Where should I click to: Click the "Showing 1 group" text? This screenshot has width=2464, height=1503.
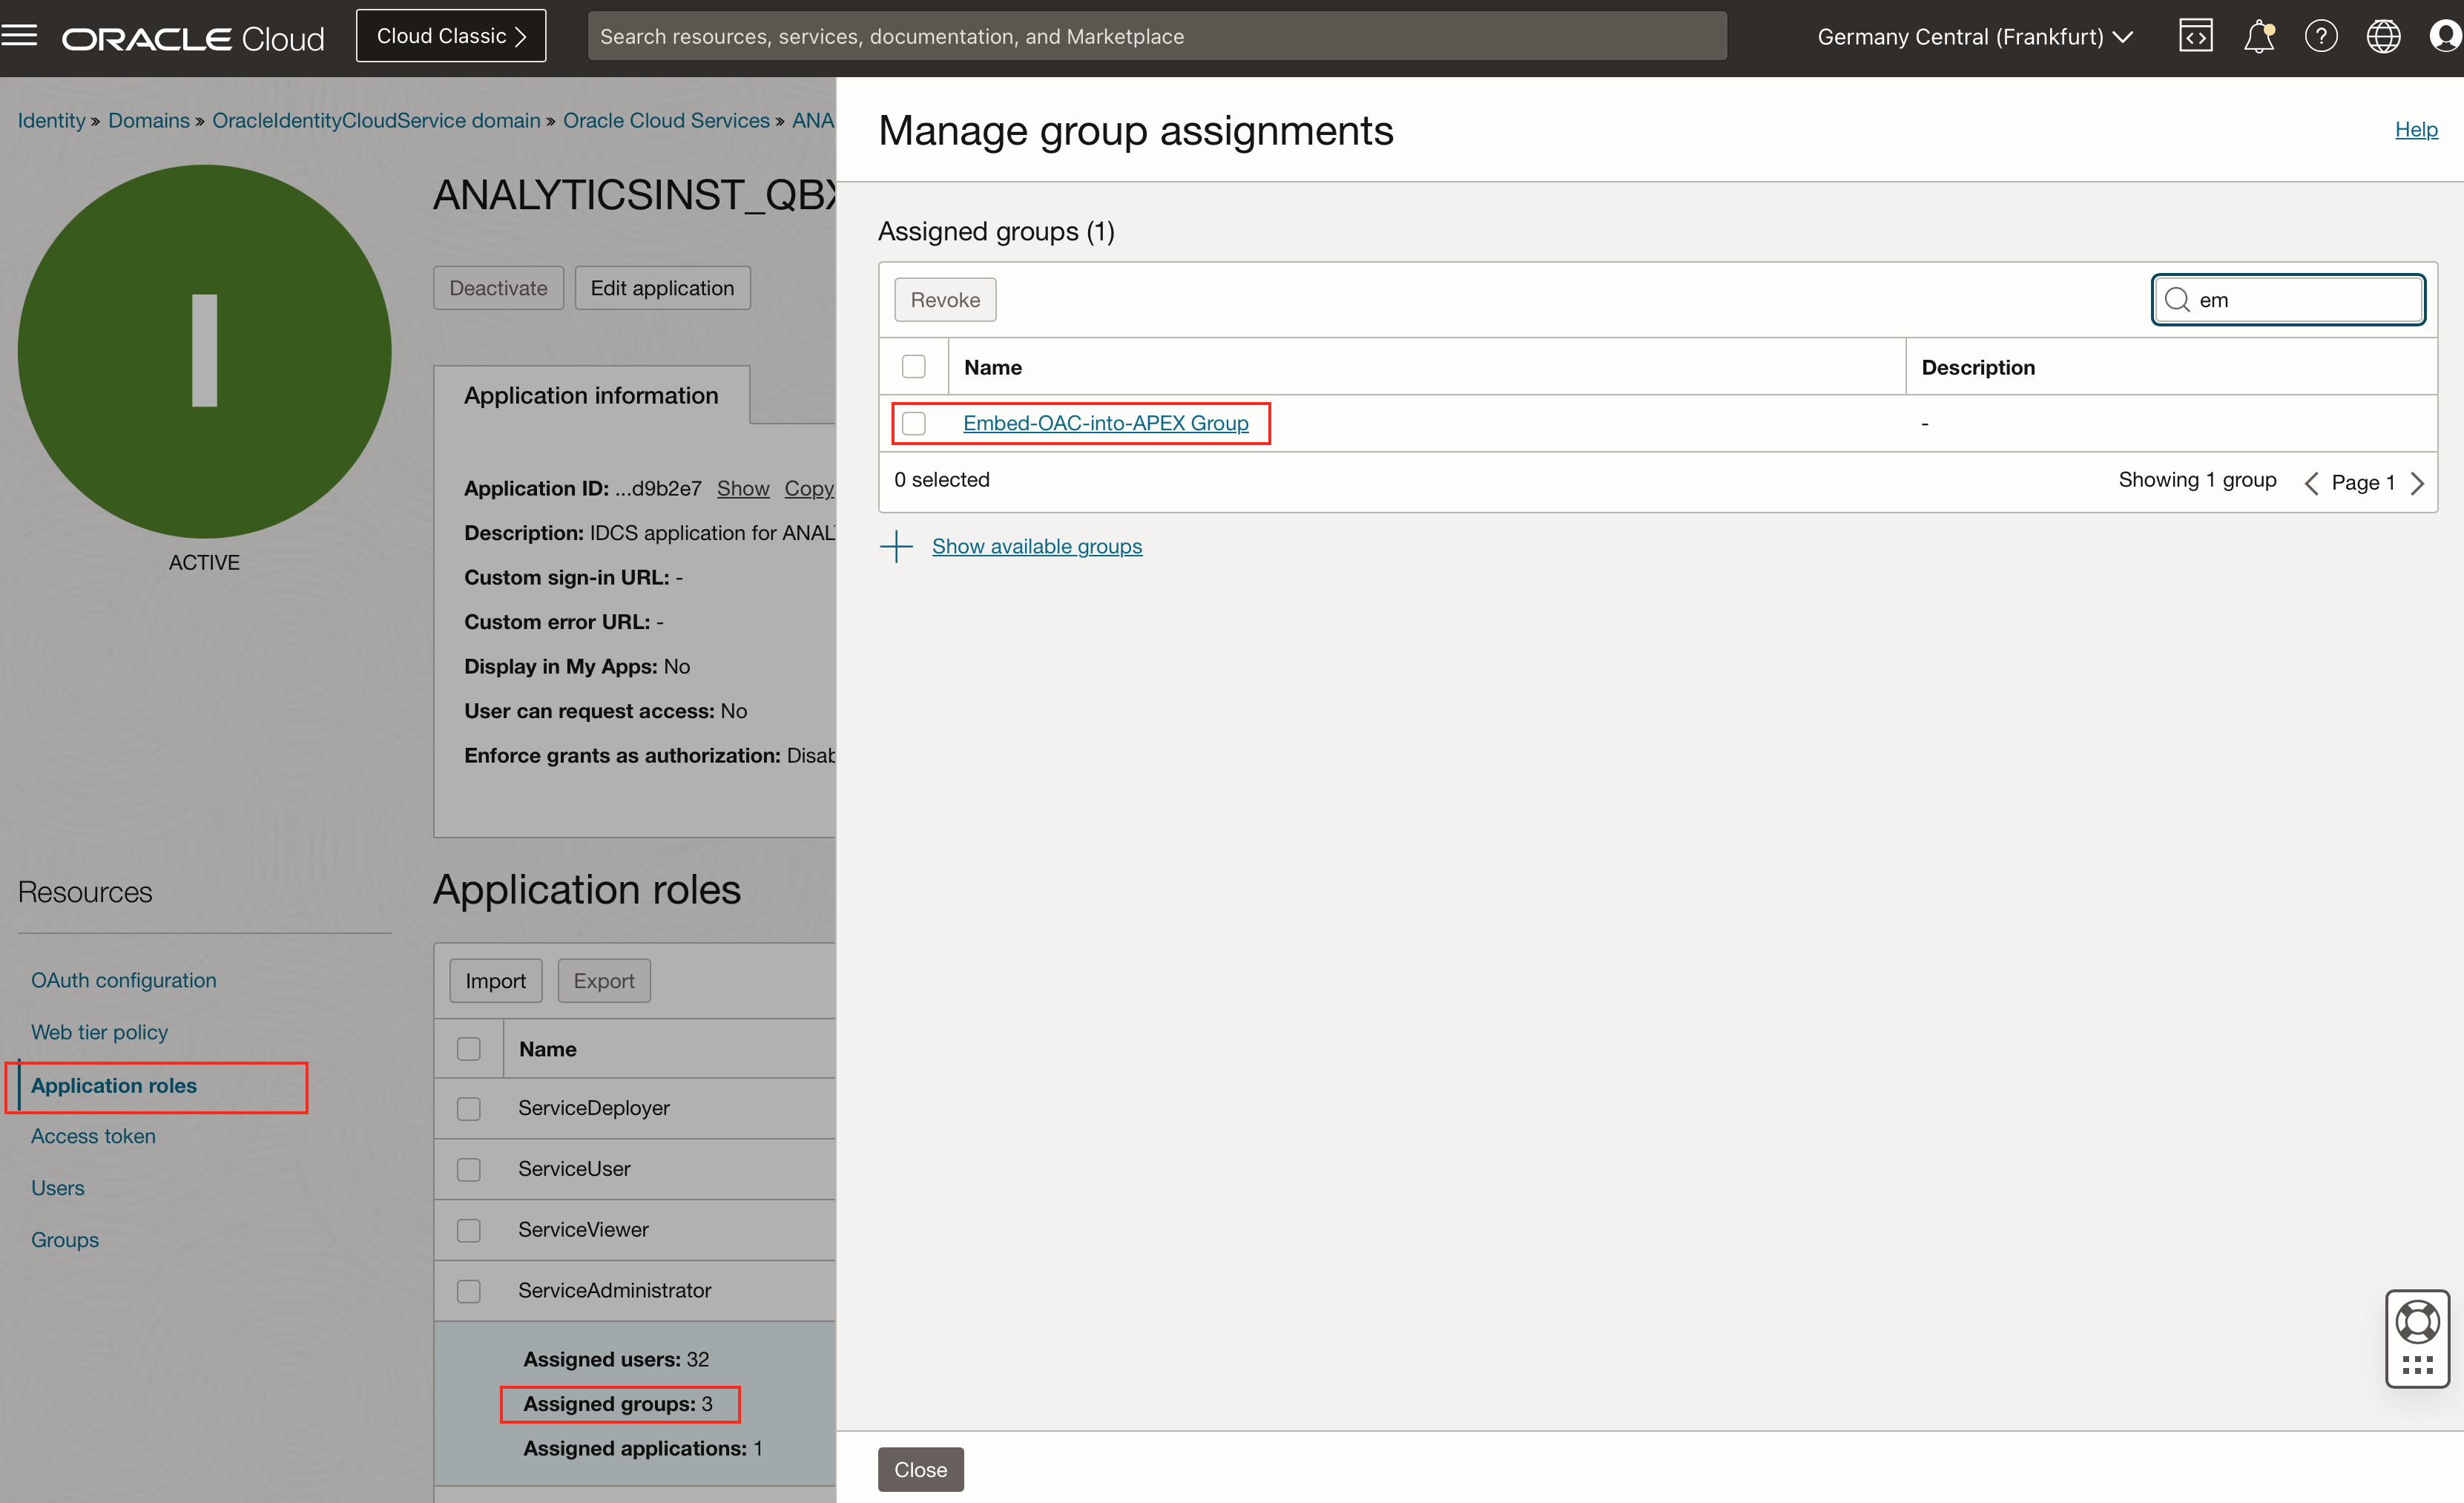tap(2197, 479)
